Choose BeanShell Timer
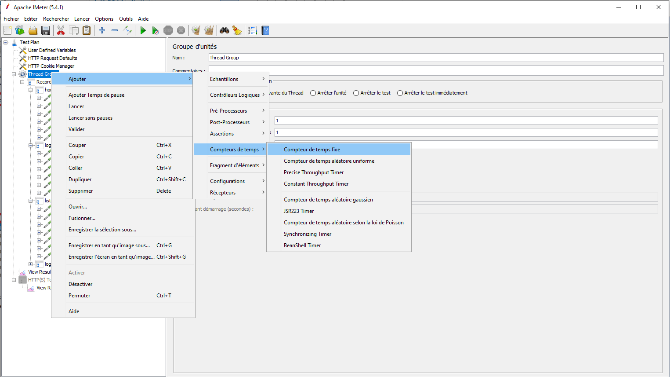Screen dimensions: 670x377 pyautogui.click(x=339, y=245)
